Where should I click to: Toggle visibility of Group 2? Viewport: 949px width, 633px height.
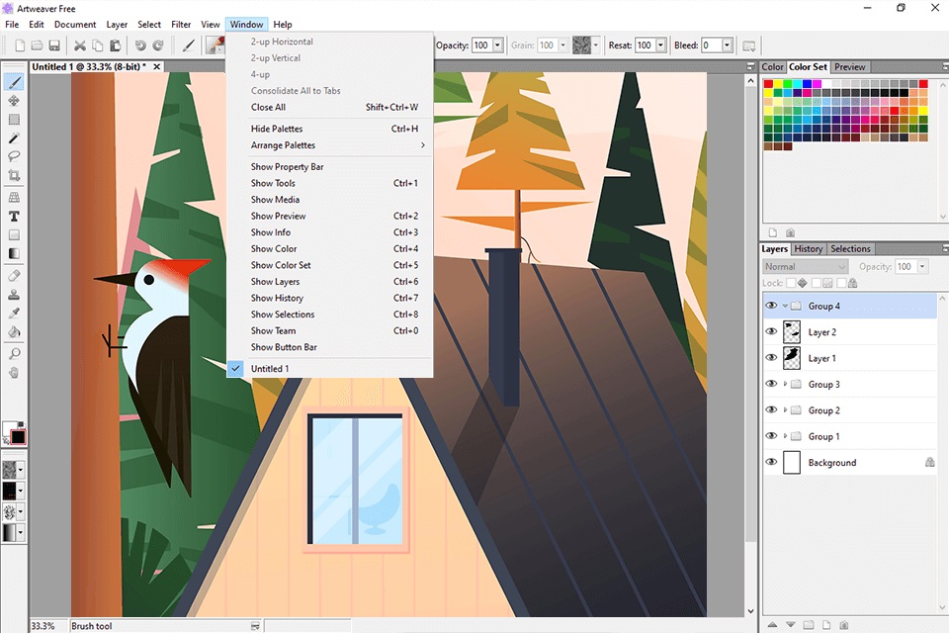click(771, 410)
